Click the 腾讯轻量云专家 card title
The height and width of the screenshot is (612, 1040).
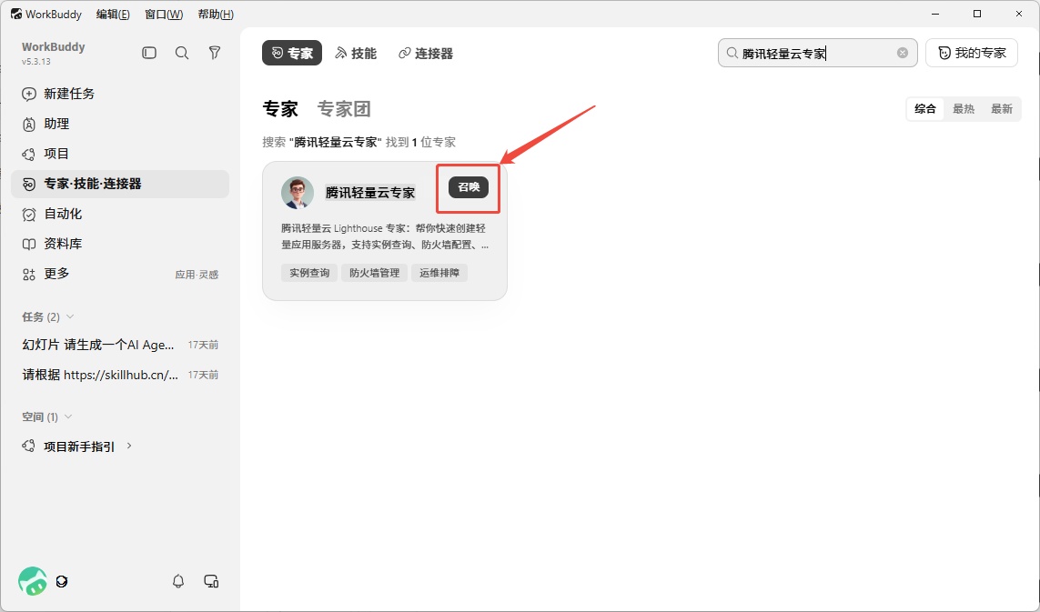pos(370,193)
